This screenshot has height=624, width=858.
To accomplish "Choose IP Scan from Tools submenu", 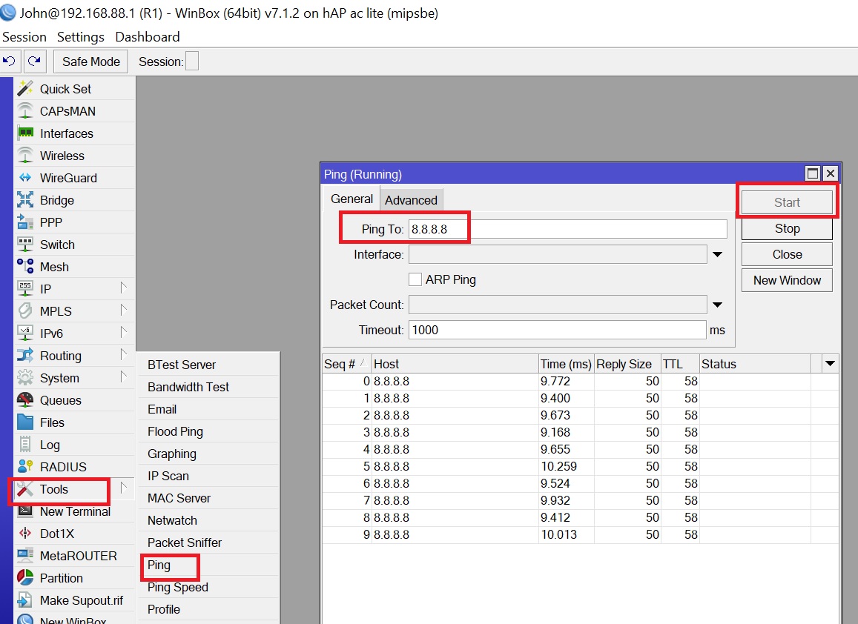I will click(x=208, y=476).
